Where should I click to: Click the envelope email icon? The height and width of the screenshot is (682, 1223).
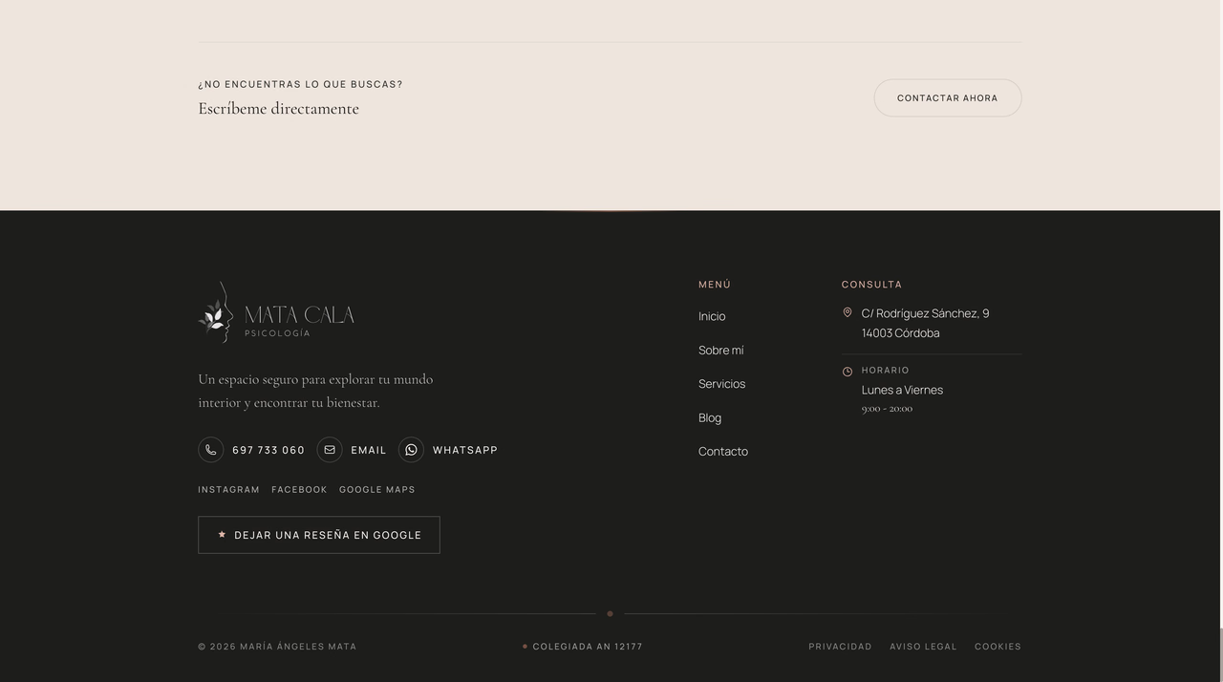[330, 450]
